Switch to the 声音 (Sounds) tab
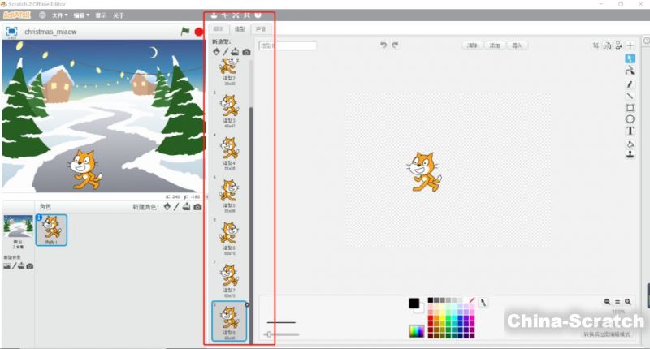The image size is (650, 349). 260,29
